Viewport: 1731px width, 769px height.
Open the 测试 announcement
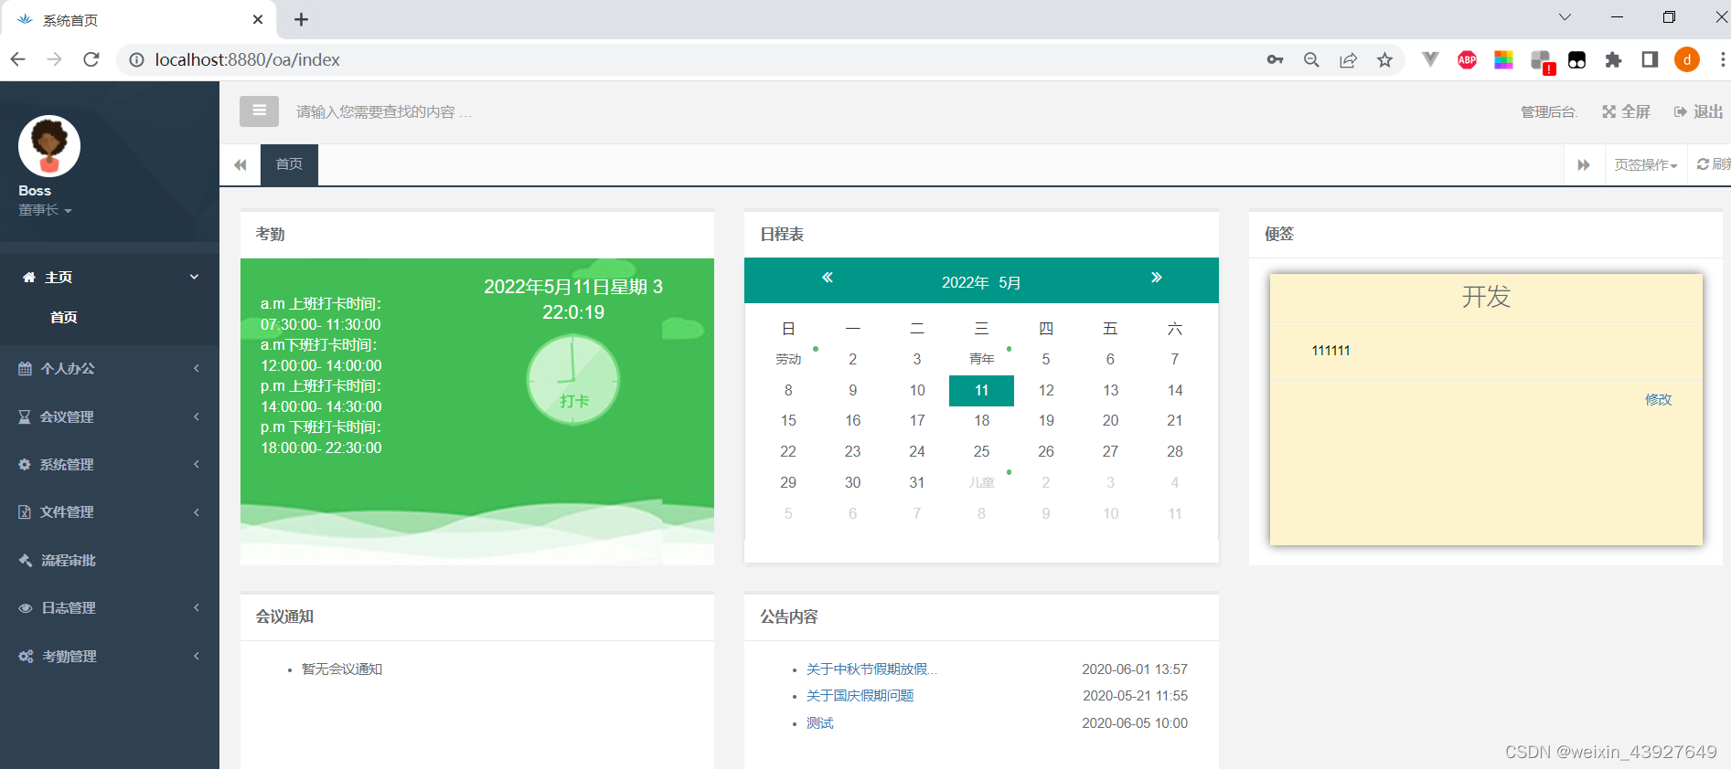point(819,723)
